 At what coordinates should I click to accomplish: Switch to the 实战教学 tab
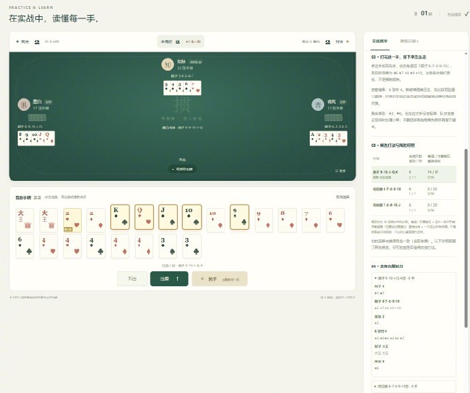coord(380,41)
